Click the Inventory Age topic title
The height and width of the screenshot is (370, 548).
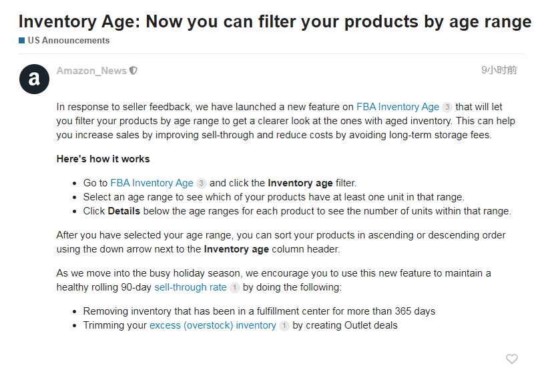coord(275,21)
